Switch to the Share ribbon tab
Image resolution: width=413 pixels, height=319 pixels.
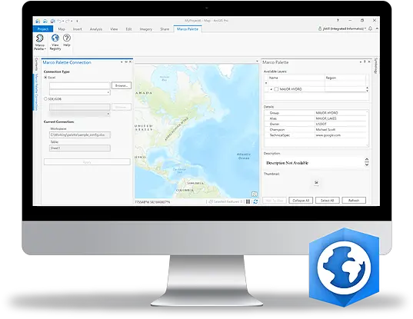point(165,29)
